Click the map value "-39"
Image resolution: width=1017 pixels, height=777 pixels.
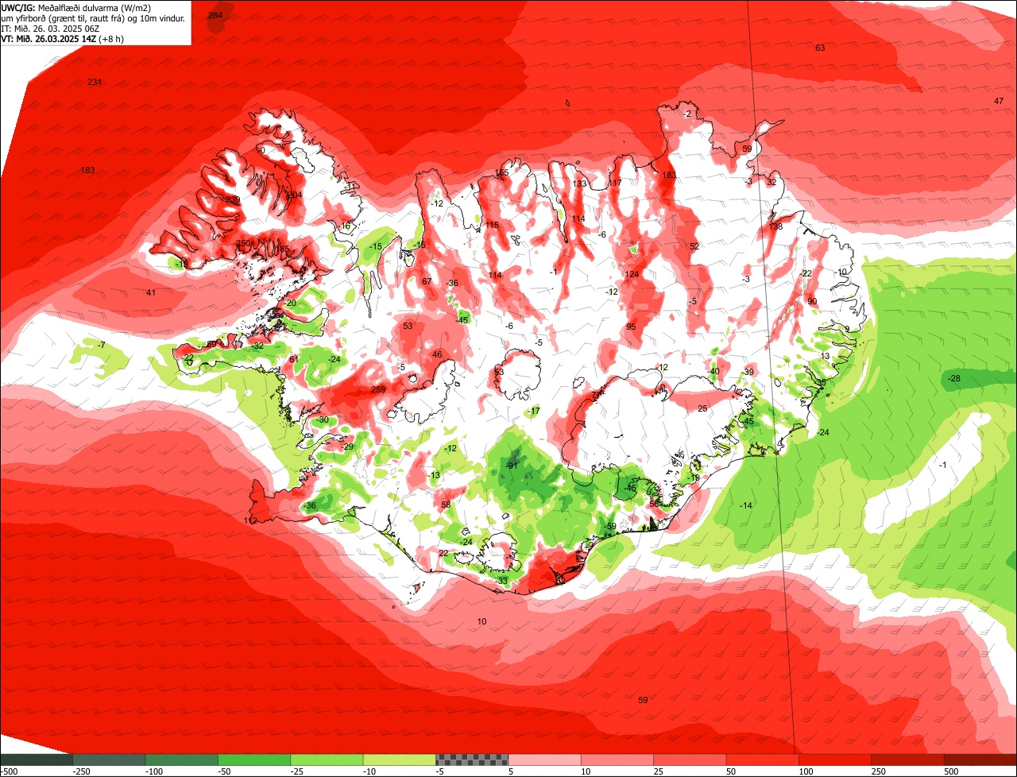748,373
